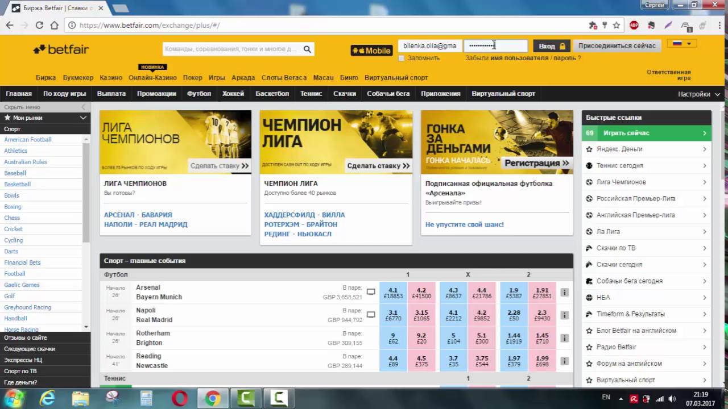This screenshot has height=409, width=728.
Task: Open Собачьи бега tab
Action: (x=388, y=94)
